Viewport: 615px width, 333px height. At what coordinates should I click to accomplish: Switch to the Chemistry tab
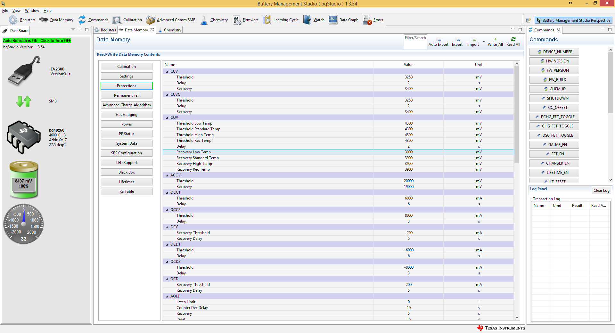170,30
